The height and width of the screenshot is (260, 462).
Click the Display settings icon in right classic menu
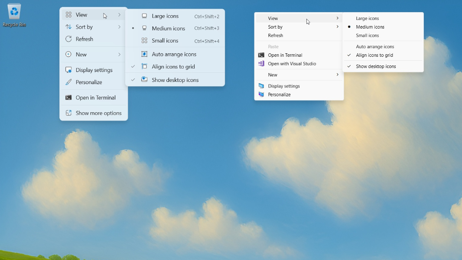click(x=261, y=86)
